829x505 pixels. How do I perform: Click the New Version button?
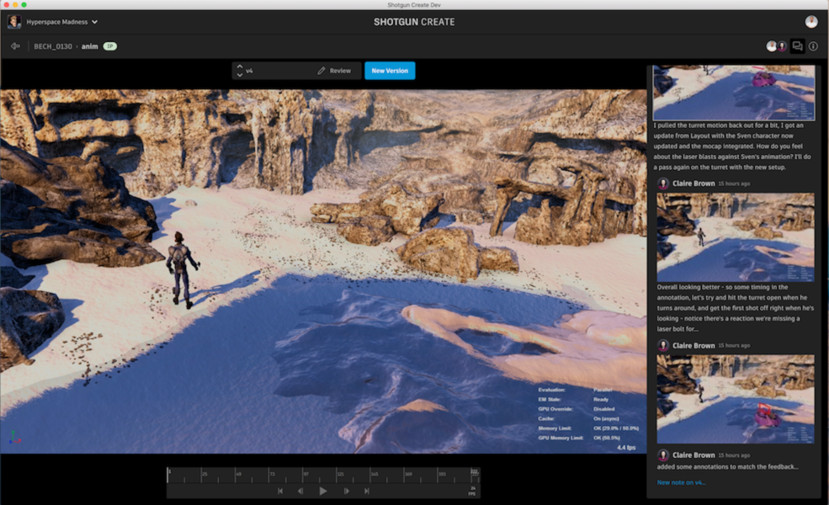pos(390,71)
